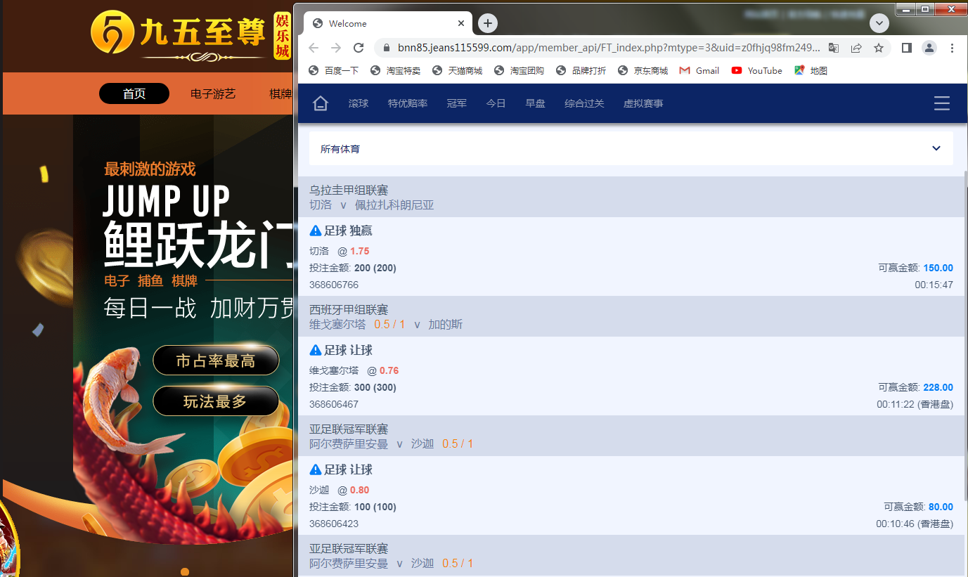The image size is (968, 577).
Task: Click odds value 0.76
Action: 389,370
